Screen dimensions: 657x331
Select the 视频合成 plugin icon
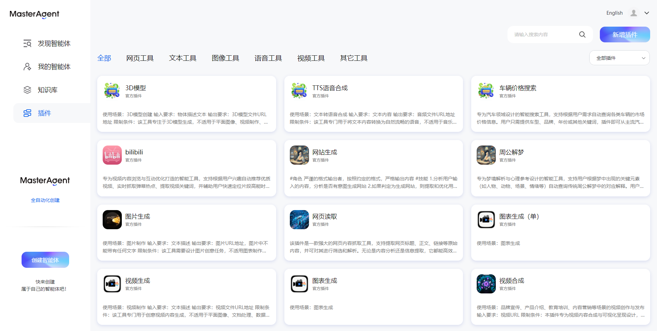pos(486,284)
